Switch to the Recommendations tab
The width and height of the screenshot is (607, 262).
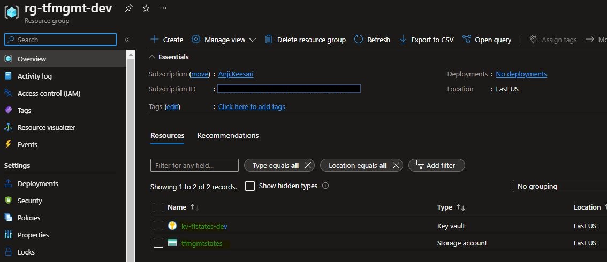[x=228, y=136]
